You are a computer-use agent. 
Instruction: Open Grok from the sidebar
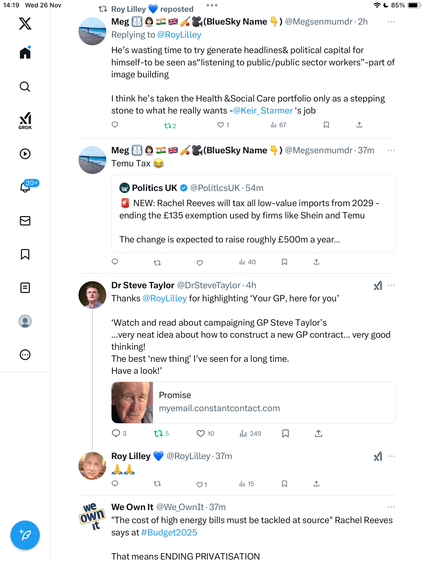[25, 121]
